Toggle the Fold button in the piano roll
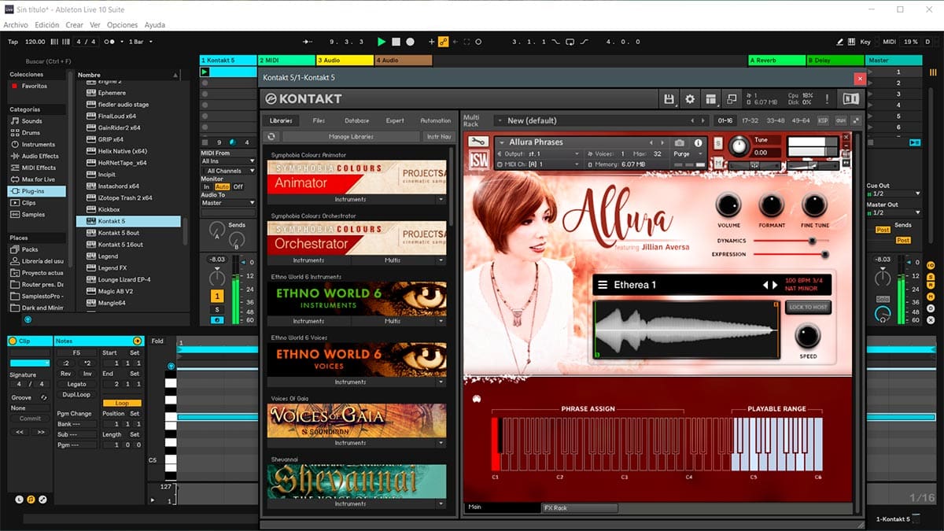 tap(157, 341)
